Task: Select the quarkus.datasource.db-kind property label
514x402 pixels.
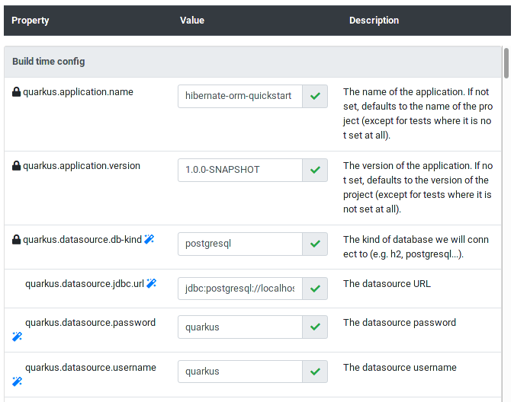Action: 82,240
